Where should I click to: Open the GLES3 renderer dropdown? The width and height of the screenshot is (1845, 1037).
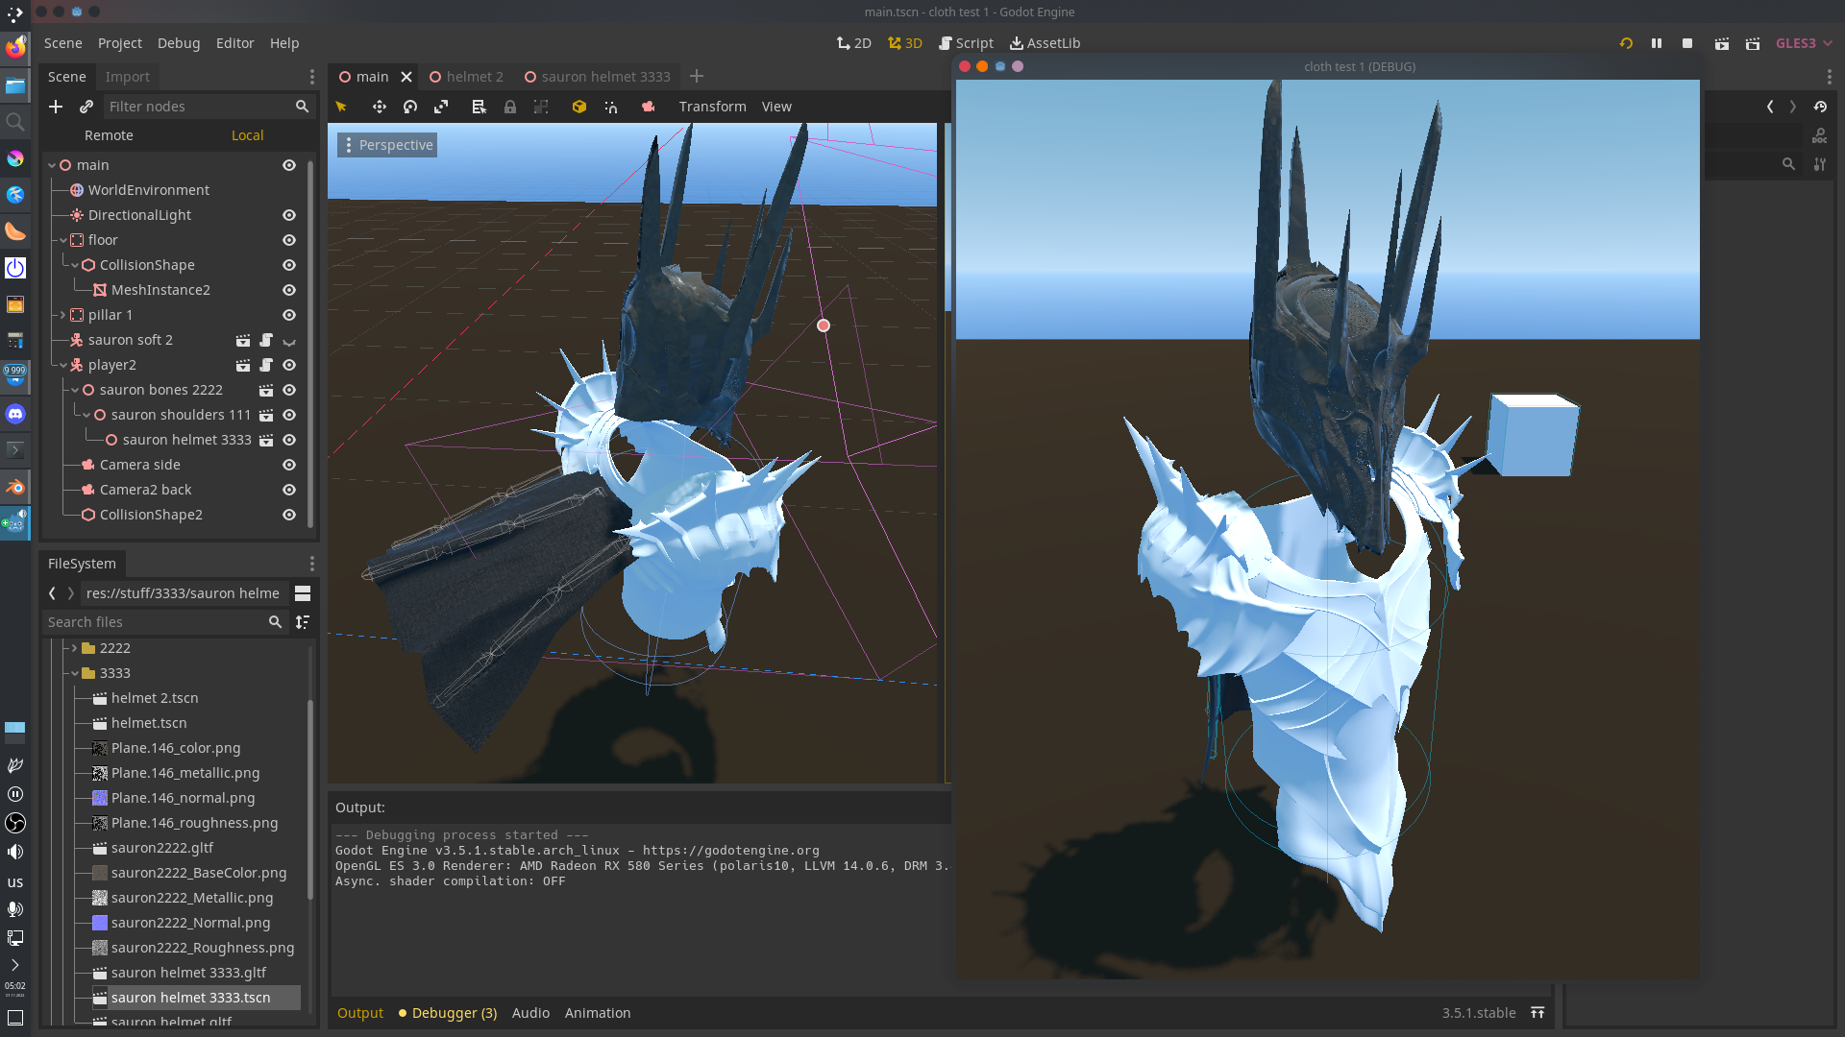click(x=1804, y=43)
